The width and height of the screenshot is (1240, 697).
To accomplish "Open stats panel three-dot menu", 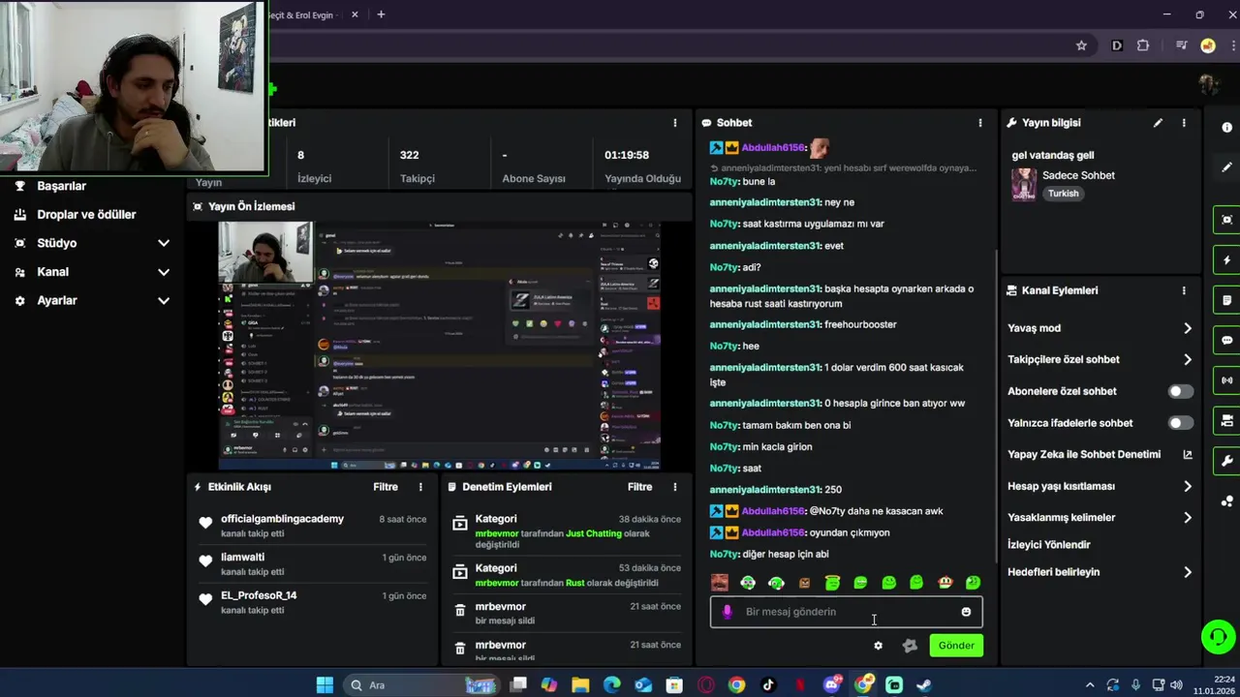I will point(674,123).
